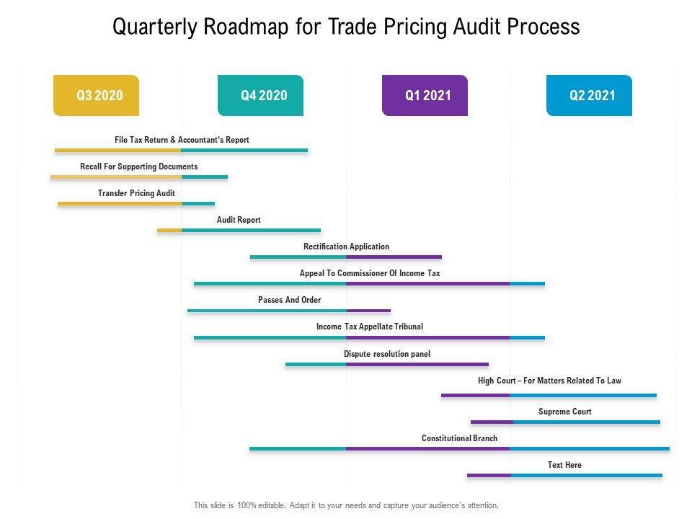Select the File Tax Return & Accountant's Report label
The width and height of the screenshot is (692, 519).
(x=182, y=140)
